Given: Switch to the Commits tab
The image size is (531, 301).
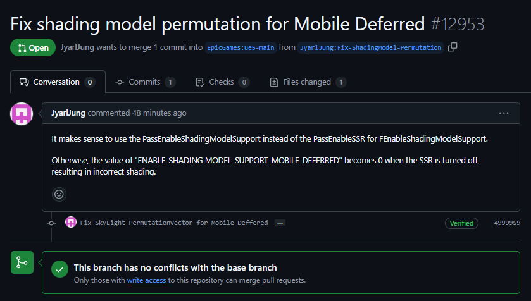Looking at the screenshot, I should [145, 82].
